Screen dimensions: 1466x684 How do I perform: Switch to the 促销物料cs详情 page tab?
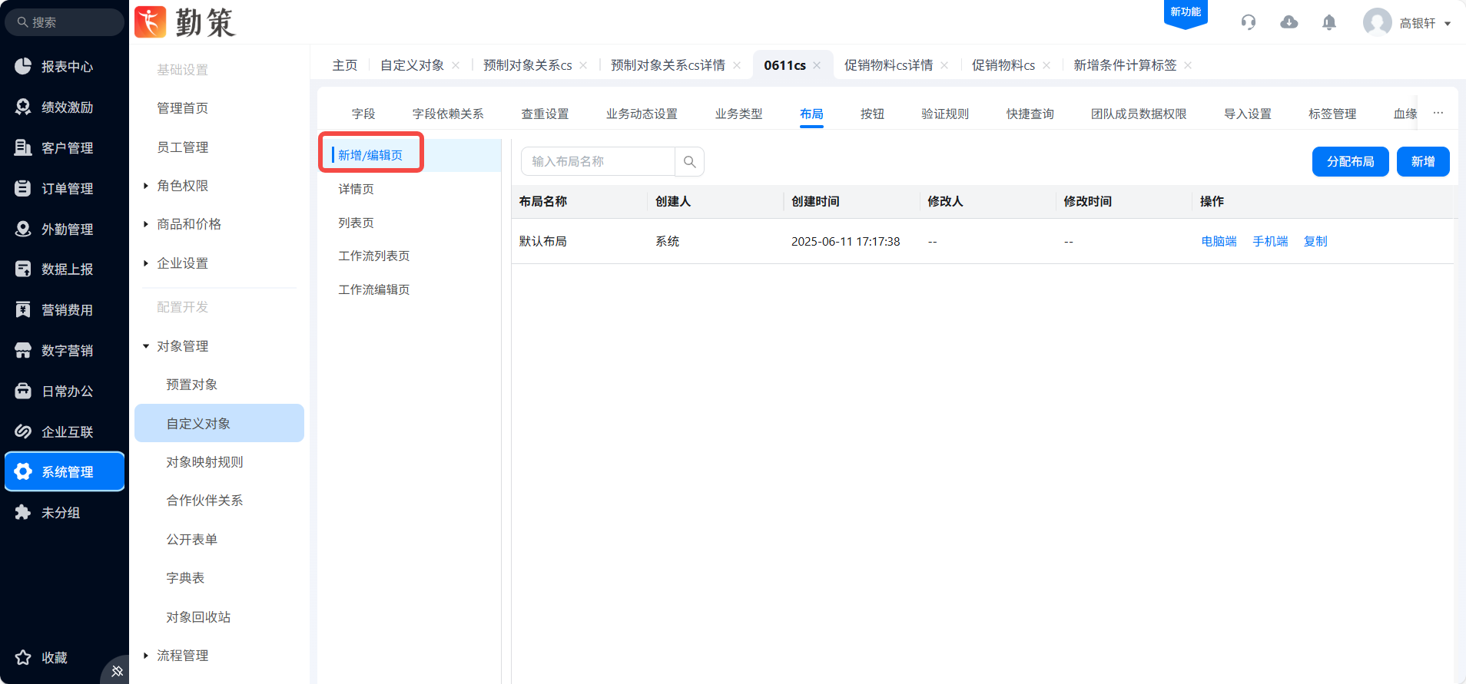[888, 65]
